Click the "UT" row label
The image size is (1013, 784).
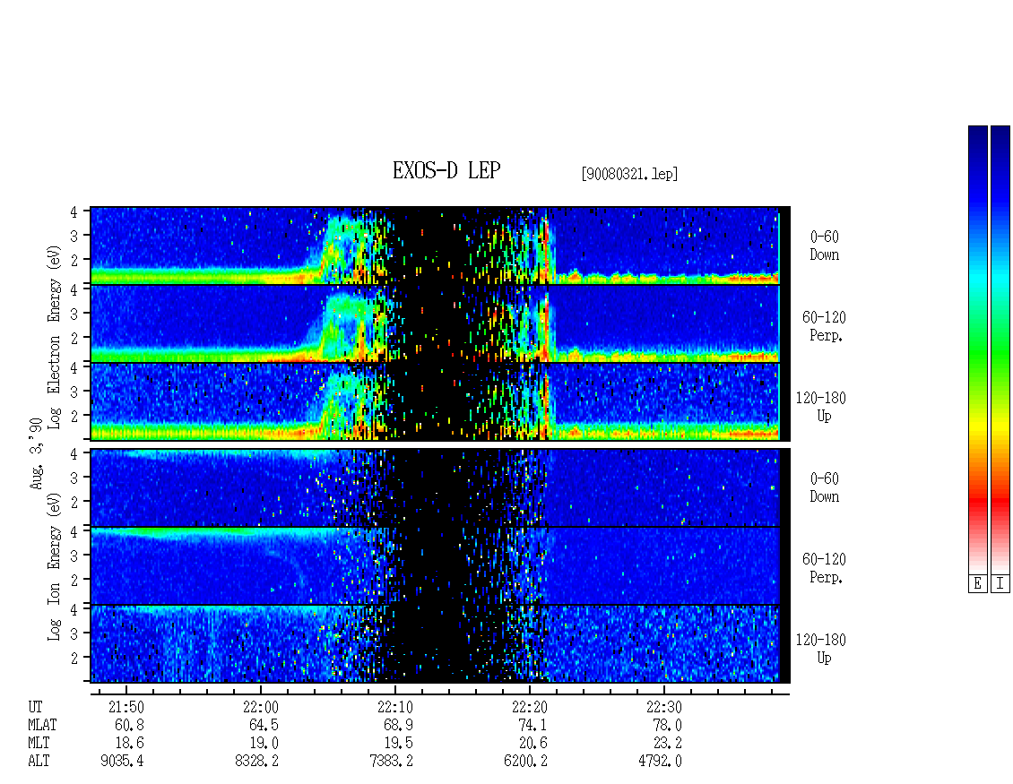[35, 707]
